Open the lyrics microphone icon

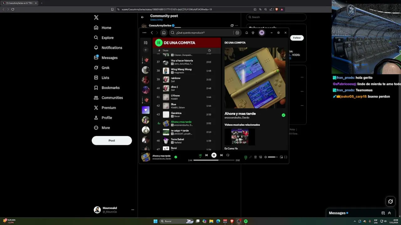click(250, 157)
